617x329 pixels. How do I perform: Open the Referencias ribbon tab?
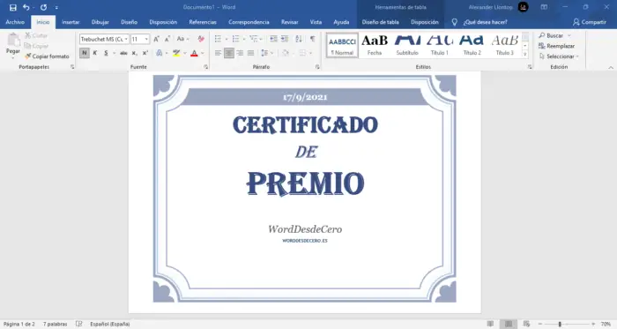click(203, 22)
